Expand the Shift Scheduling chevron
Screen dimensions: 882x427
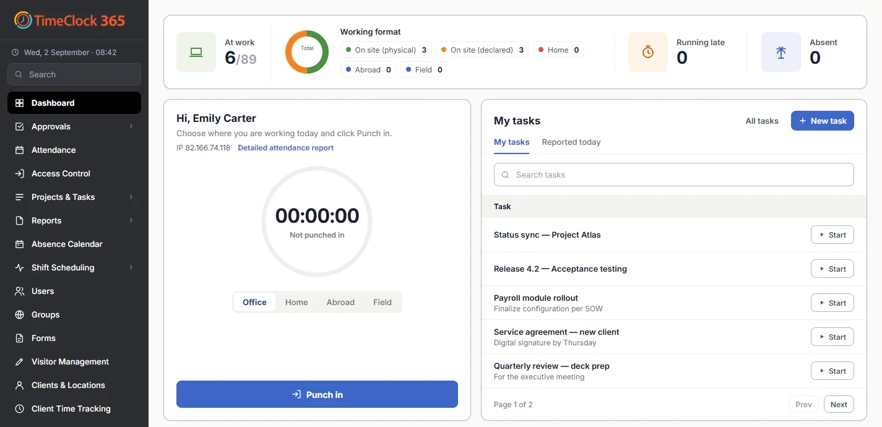pyautogui.click(x=131, y=267)
